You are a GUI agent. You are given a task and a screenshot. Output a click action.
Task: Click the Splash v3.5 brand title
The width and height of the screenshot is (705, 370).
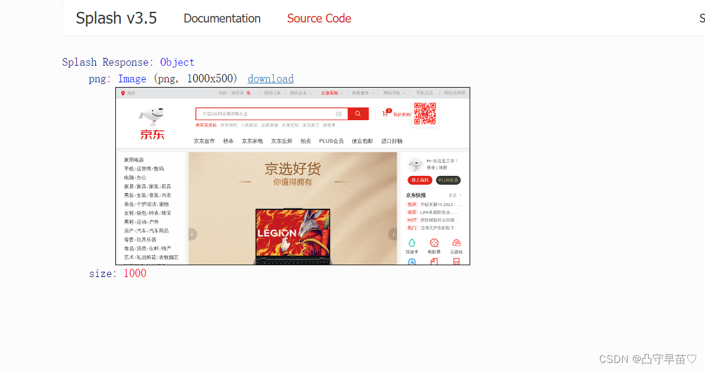pyautogui.click(x=116, y=18)
